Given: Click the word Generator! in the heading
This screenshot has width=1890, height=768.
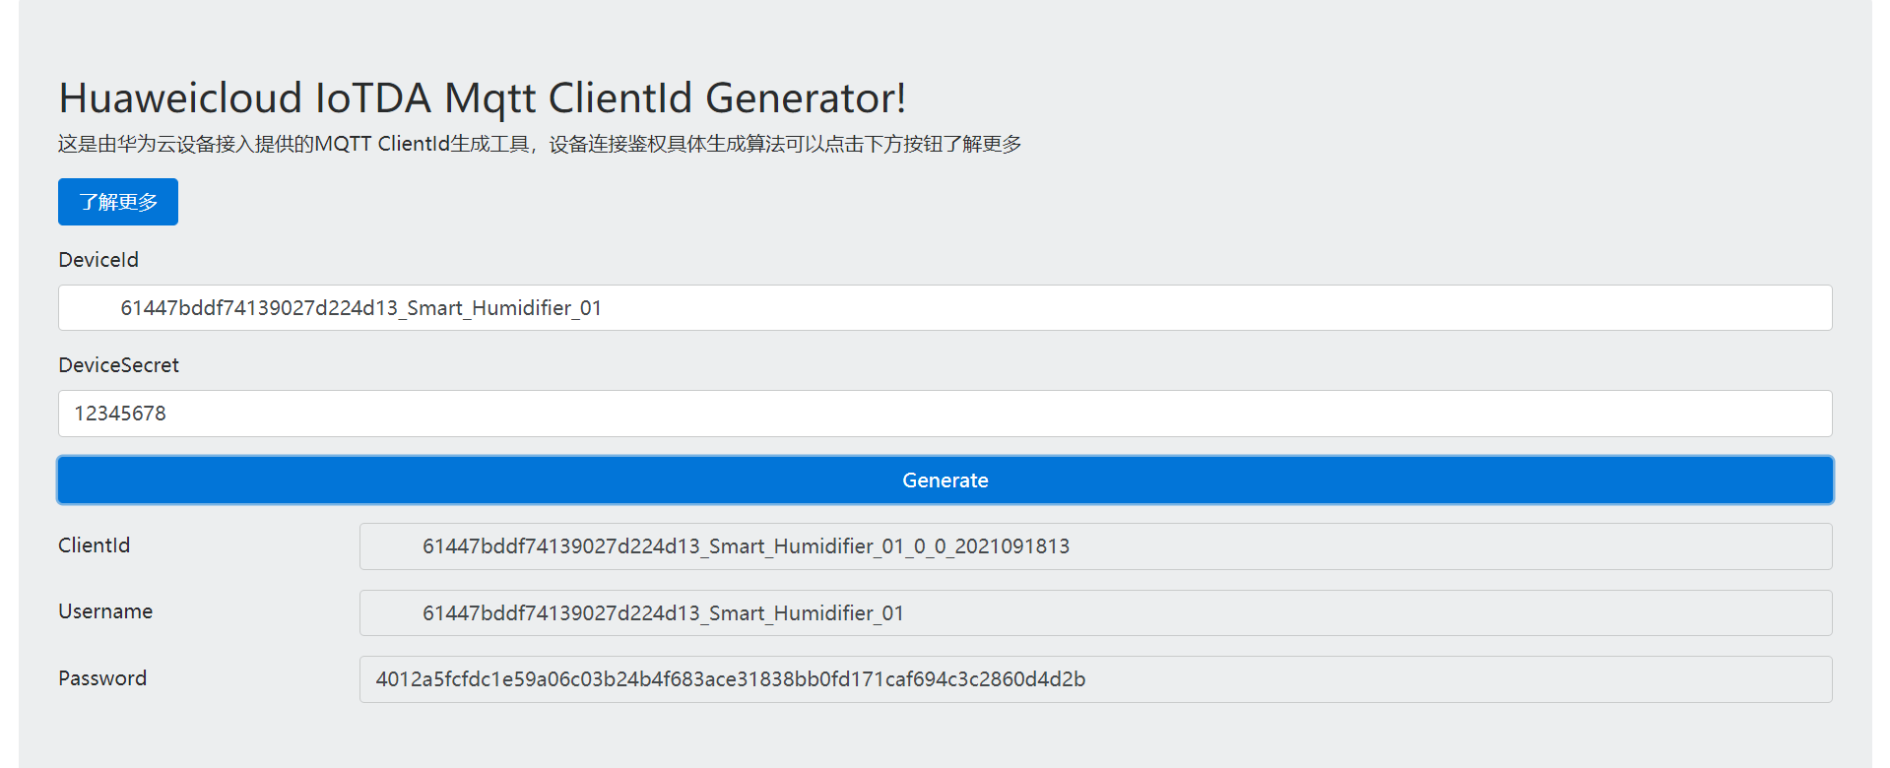Looking at the screenshot, I should (806, 98).
